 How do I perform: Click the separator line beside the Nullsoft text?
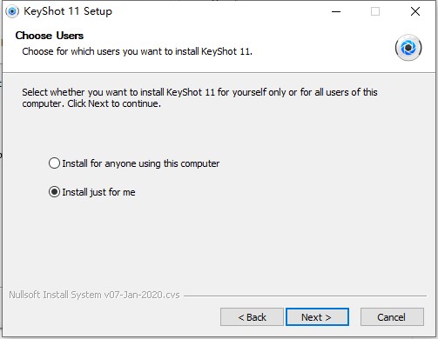pos(305,296)
